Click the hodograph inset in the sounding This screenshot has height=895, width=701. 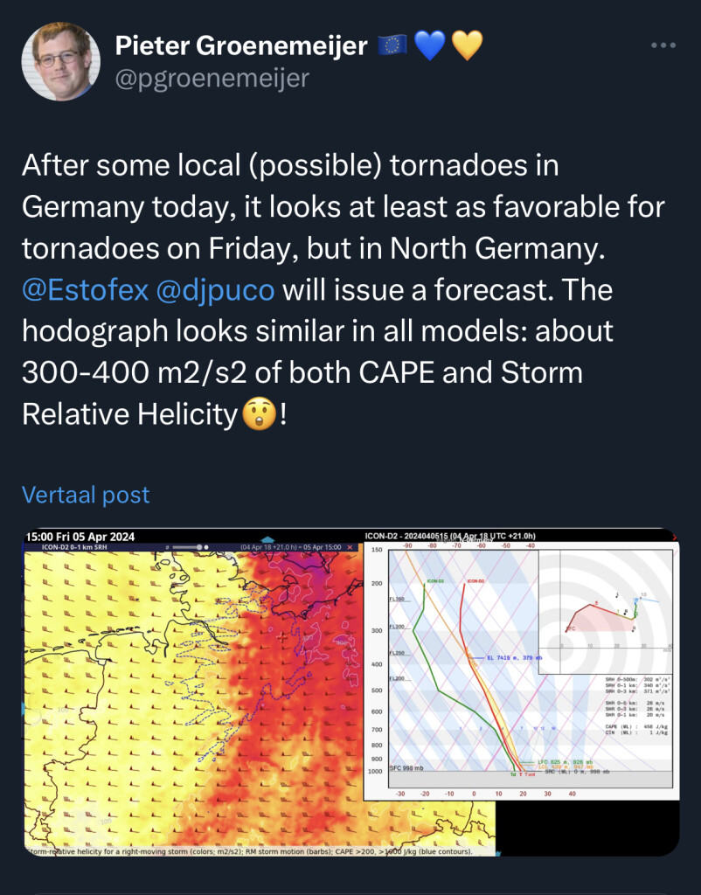coord(606,612)
